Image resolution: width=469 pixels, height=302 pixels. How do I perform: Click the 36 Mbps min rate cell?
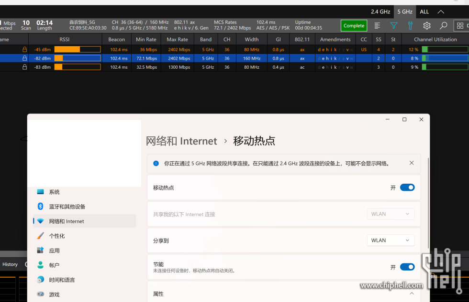coord(146,50)
